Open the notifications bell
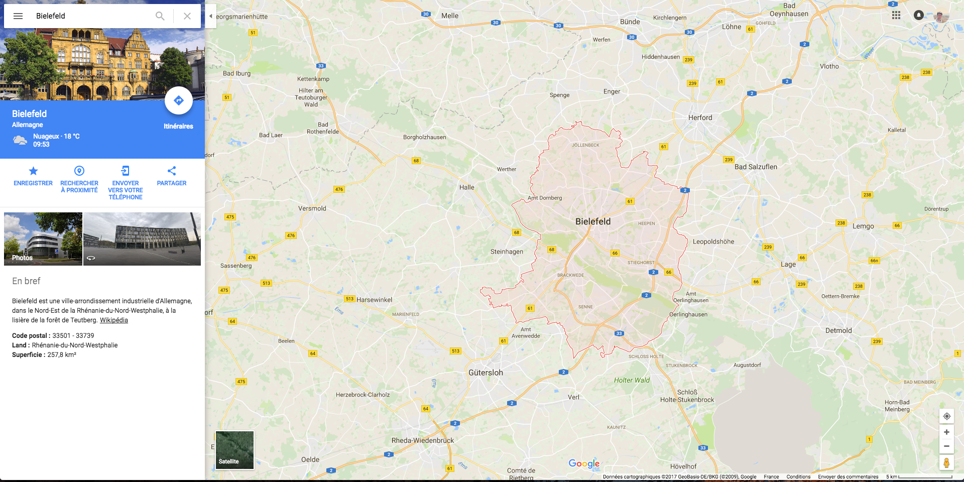Image resolution: width=964 pixels, height=482 pixels. [x=919, y=15]
